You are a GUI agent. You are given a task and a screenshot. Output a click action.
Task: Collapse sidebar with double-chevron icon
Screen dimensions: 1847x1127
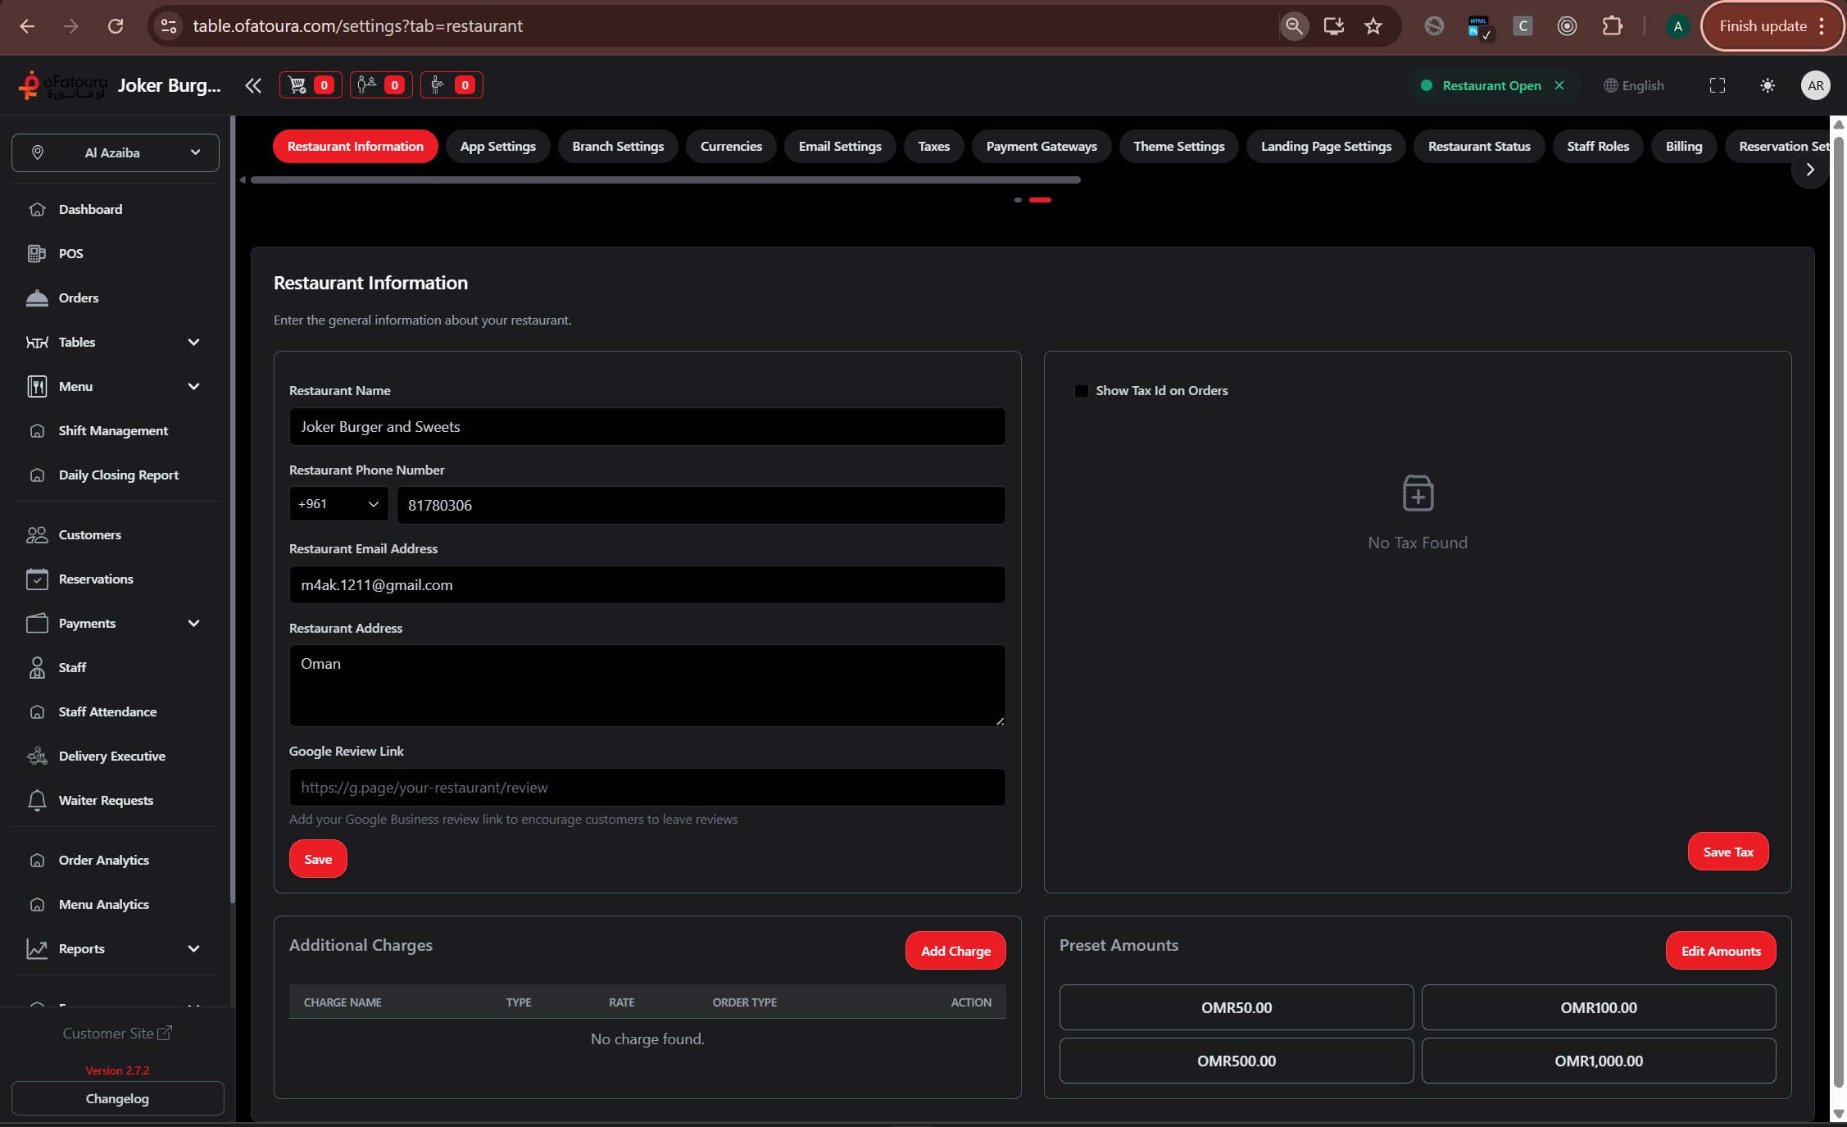coord(253,85)
